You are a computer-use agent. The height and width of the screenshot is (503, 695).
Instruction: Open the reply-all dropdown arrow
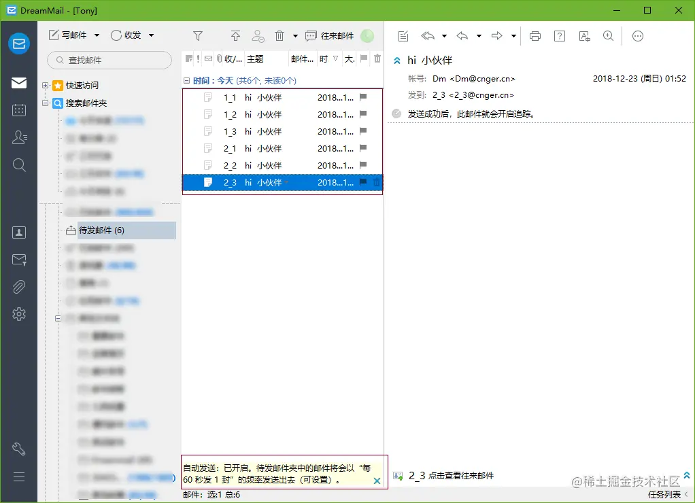point(444,36)
